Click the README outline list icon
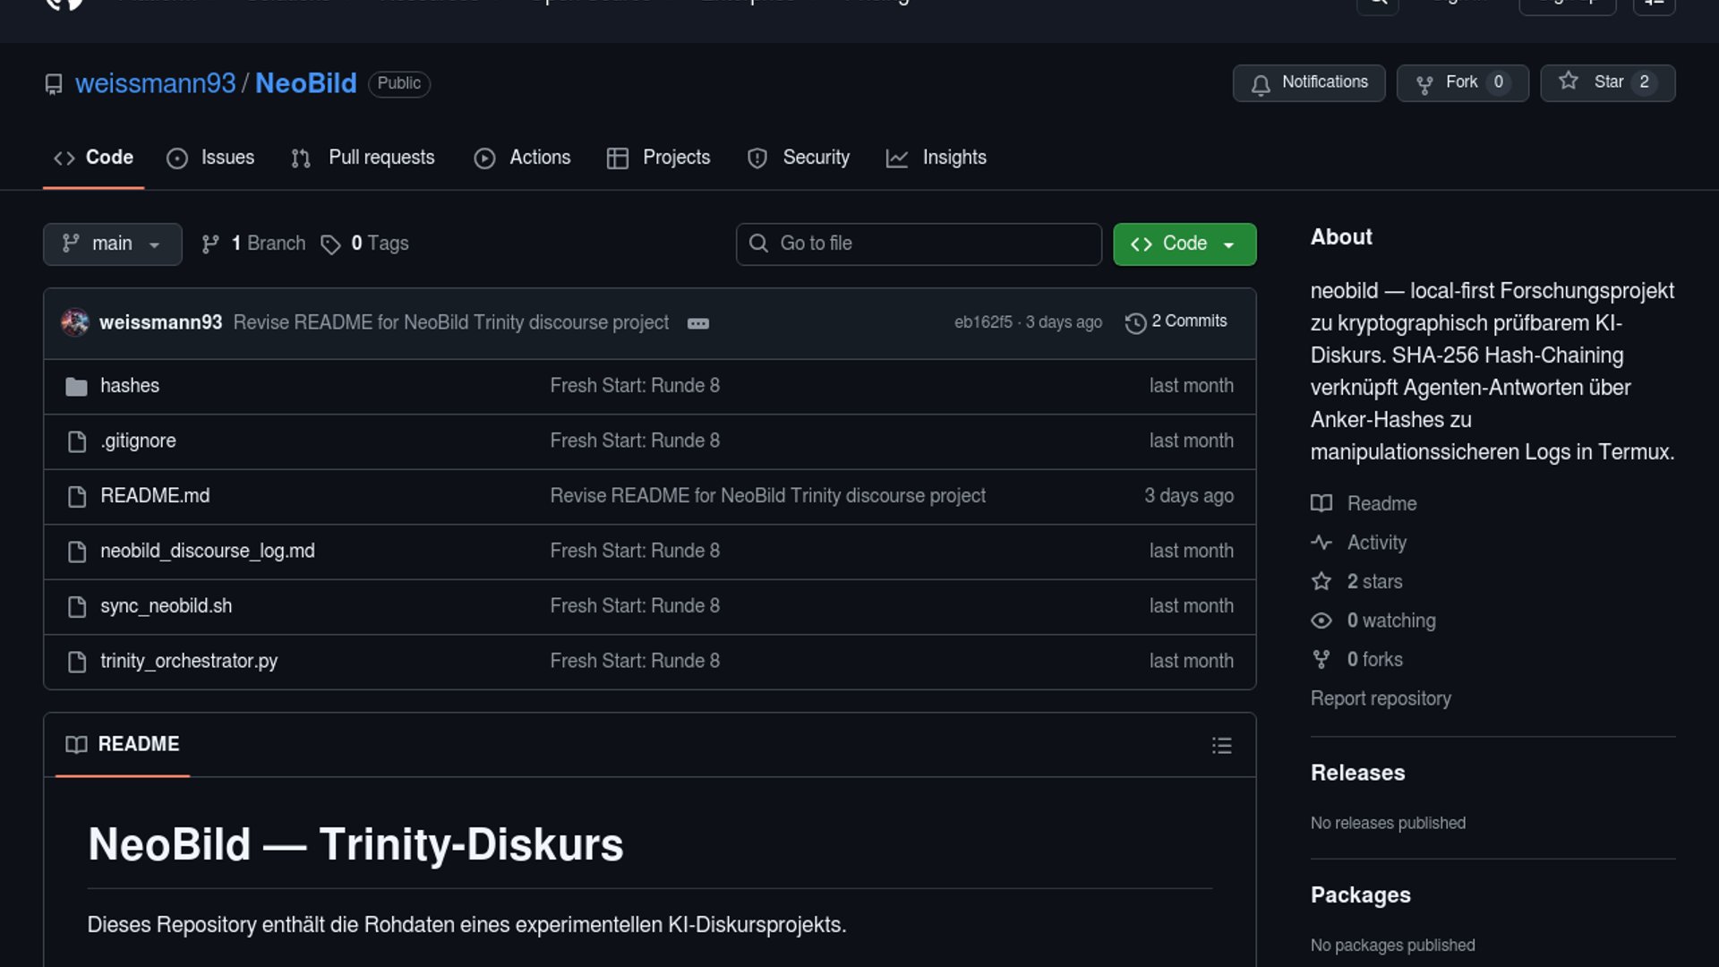This screenshot has width=1719, height=967. [x=1221, y=746]
